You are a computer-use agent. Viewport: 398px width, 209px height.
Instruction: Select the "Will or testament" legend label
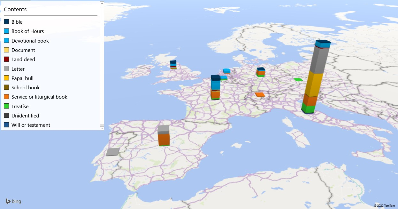tap(31, 125)
